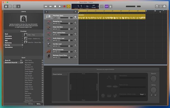Viewport: 170px width, 108px height.
Task: Toggle the metronome button
Action: coord(110,6)
